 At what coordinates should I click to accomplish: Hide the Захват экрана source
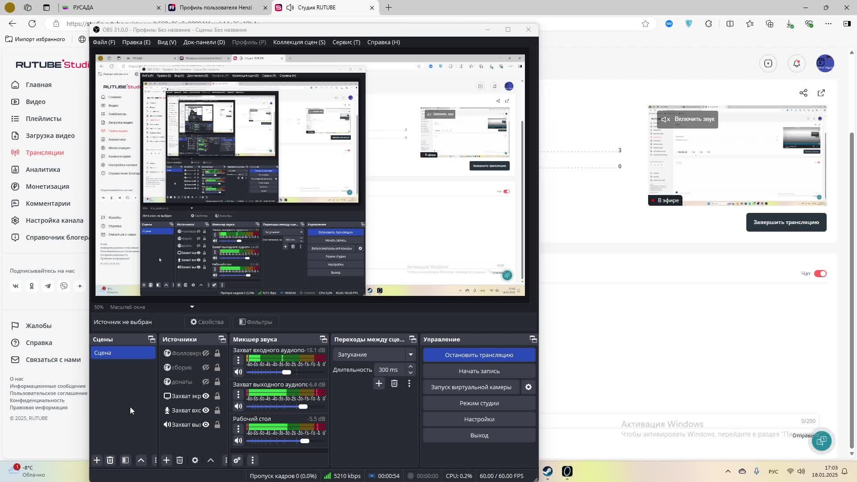click(206, 396)
